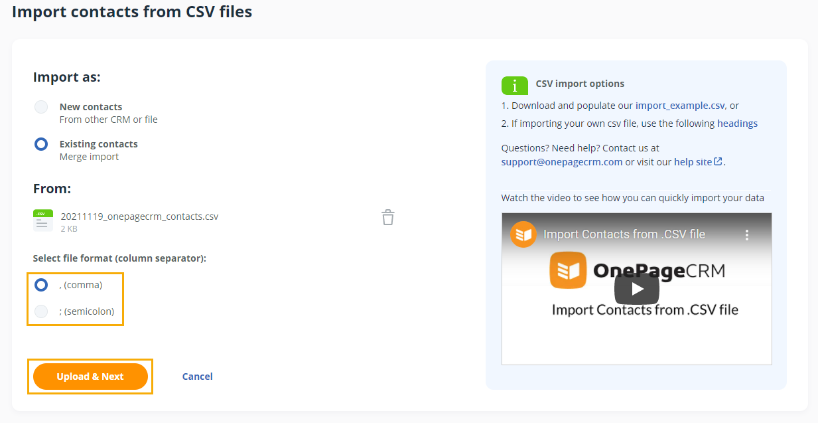Email support@onepagecrm.com
This screenshot has width=818, height=423.
click(562, 161)
